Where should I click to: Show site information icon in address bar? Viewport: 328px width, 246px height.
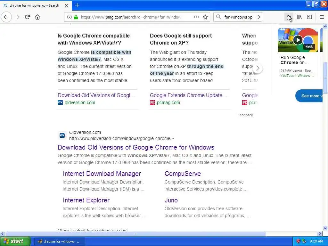[70, 17]
